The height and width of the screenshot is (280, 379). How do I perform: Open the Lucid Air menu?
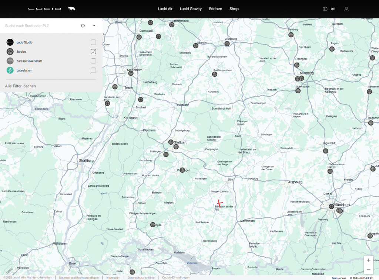(x=165, y=9)
